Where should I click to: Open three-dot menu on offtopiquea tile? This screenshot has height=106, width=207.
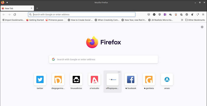(119, 72)
